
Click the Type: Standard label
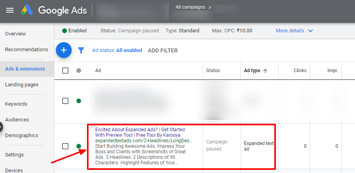[182, 31]
